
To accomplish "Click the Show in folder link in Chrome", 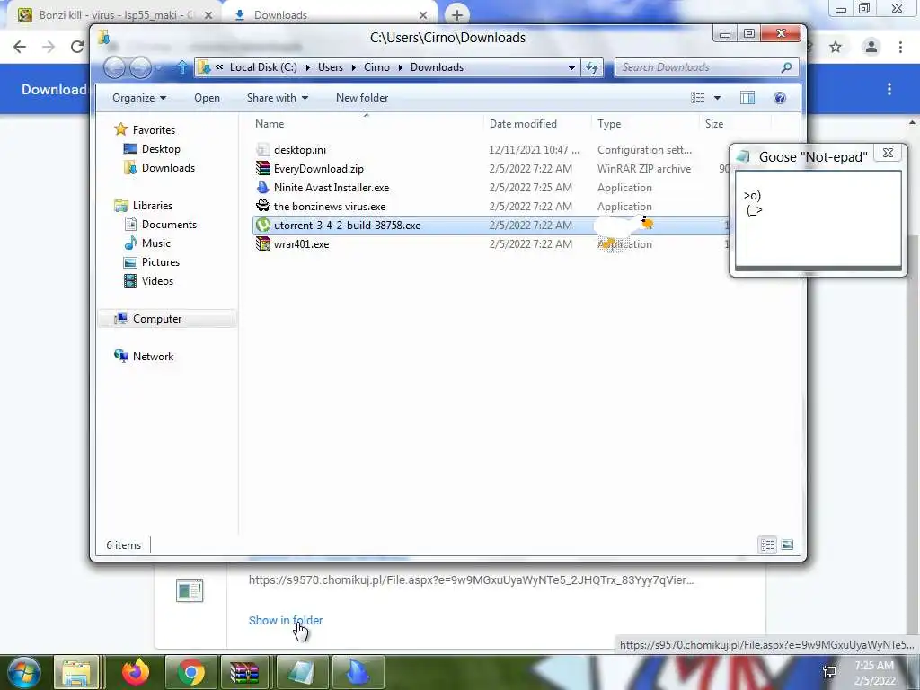I will pos(286,620).
